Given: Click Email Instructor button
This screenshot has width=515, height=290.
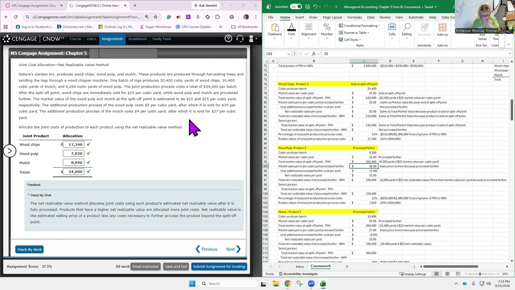Looking at the screenshot, I should [x=145, y=266].
